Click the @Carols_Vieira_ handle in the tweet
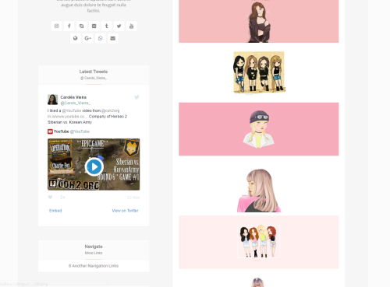Viewport: 390px width, 287px height. point(76,103)
